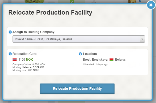Click the Relocate Production Facility heading

pos(50,12)
